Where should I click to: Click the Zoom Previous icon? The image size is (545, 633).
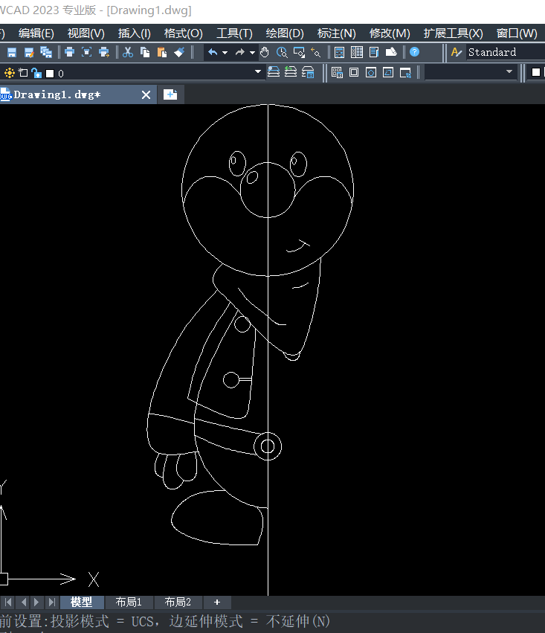pos(316,52)
